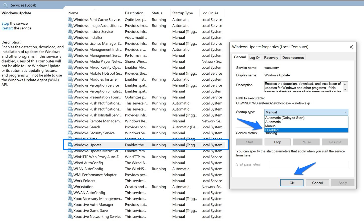This screenshot has width=364, height=221.
Task: Click the gear icon next to Wired AutoConfig
Action: coord(70,163)
